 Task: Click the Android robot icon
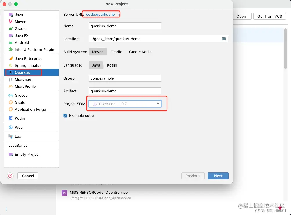11,42
